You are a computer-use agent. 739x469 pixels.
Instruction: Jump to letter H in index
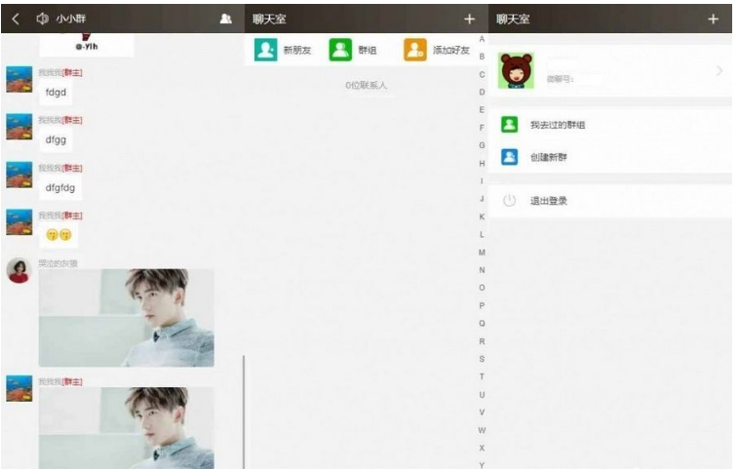(482, 163)
